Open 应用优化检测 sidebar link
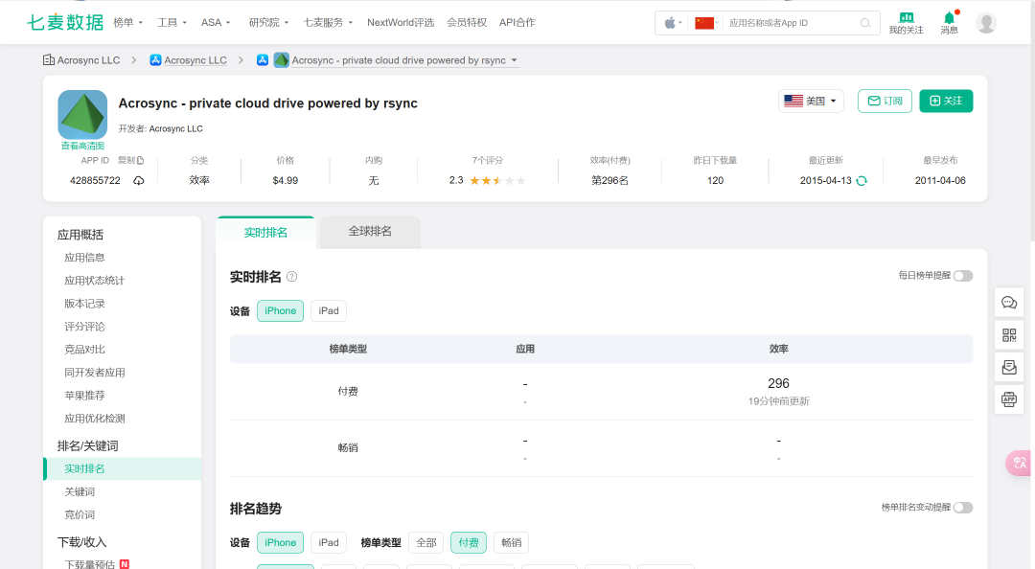 point(94,419)
